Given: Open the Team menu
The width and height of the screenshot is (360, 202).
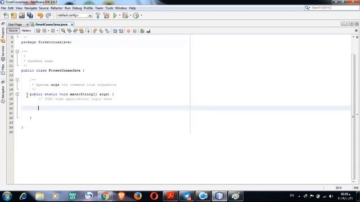Looking at the screenshot, I should pyautogui.click(x=99, y=8).
